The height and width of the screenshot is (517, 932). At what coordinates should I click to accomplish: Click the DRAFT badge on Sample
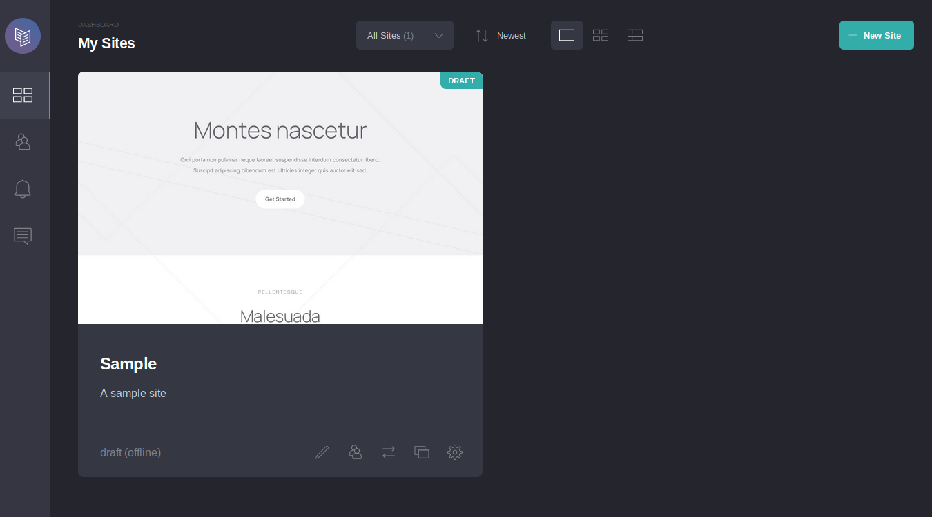coord(461,81)
